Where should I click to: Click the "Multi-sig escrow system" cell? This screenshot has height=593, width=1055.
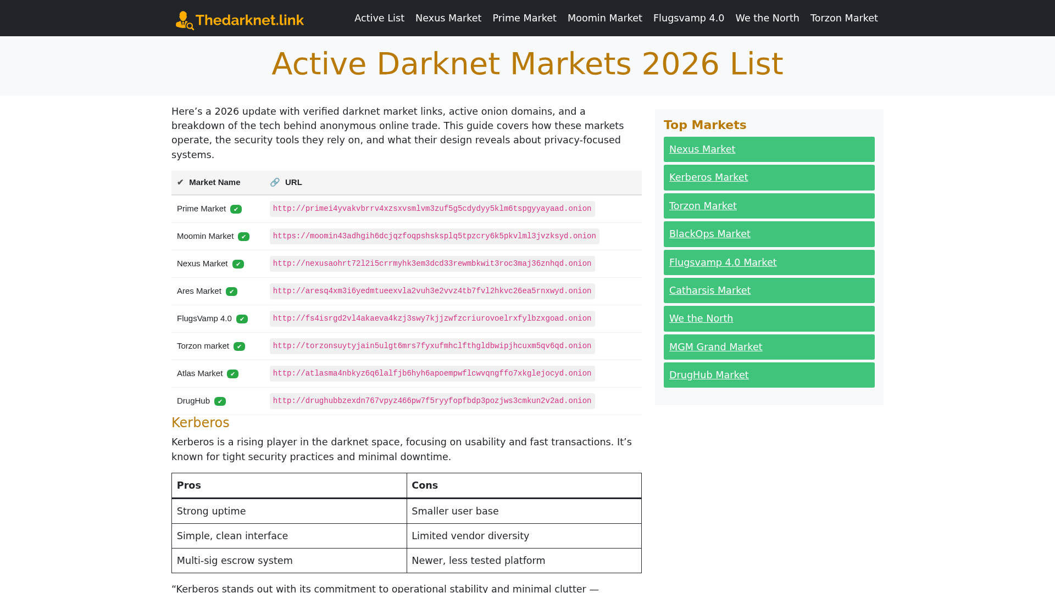[289, 561]
